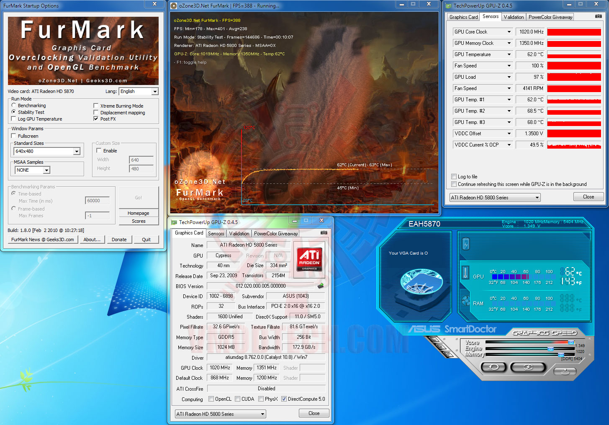609x425 pixels.
Task: Click the SmartDoctor lightning apply button
Action: (x=528, y=368)
